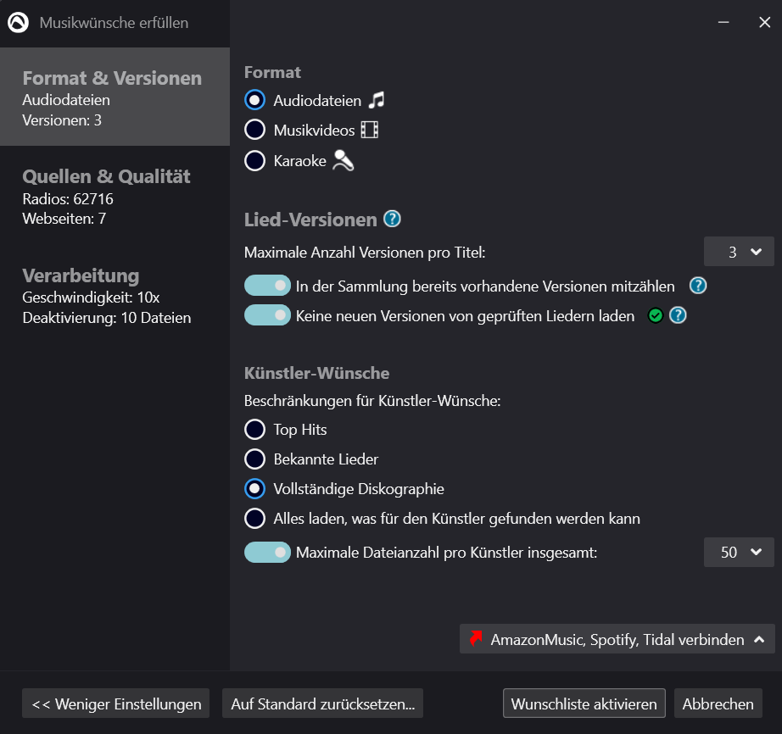Click the 'Versionen: 3' sidebar text

tap(62, 120)
